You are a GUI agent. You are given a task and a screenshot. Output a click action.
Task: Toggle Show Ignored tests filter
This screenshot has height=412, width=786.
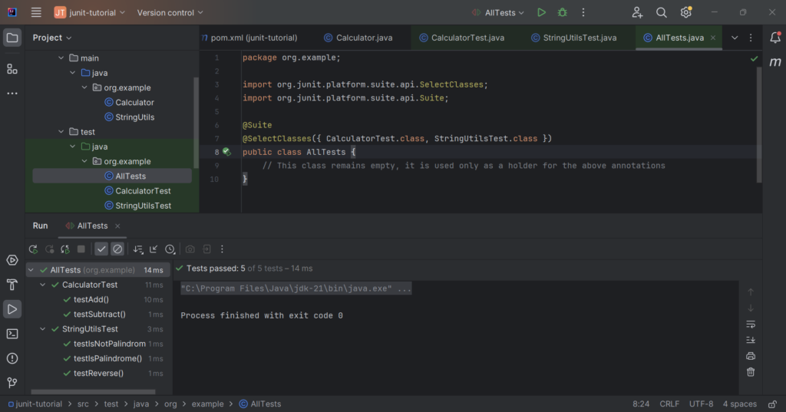point(117,249)
